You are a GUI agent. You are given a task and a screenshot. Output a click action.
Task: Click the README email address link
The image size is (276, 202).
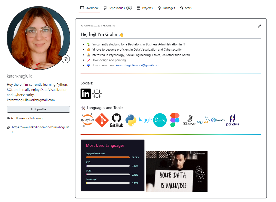point(137,65)
